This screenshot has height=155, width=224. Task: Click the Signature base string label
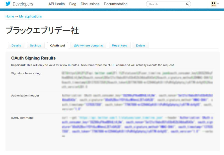(26, 73)
